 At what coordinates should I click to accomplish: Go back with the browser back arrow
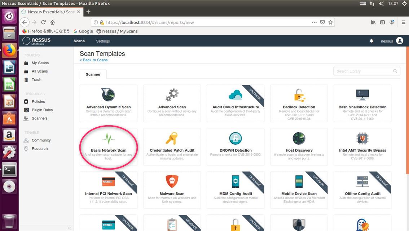coord(25,22)
